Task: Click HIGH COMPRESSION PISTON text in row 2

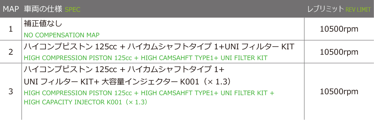Action: tap(146, 58)
